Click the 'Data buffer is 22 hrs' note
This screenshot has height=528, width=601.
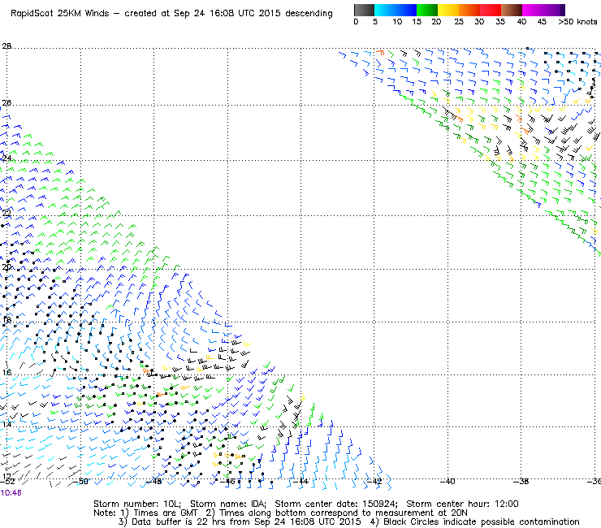click(179, 522)
